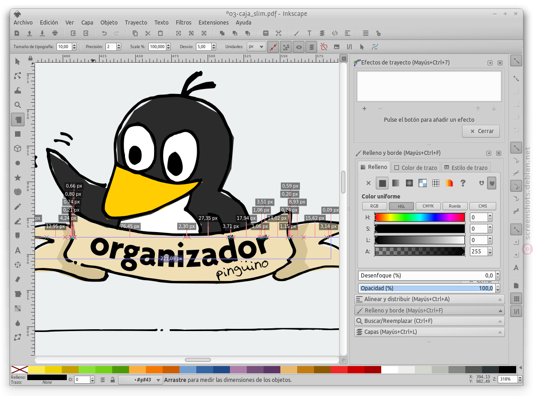Click the Cut scissors icon

148,33
